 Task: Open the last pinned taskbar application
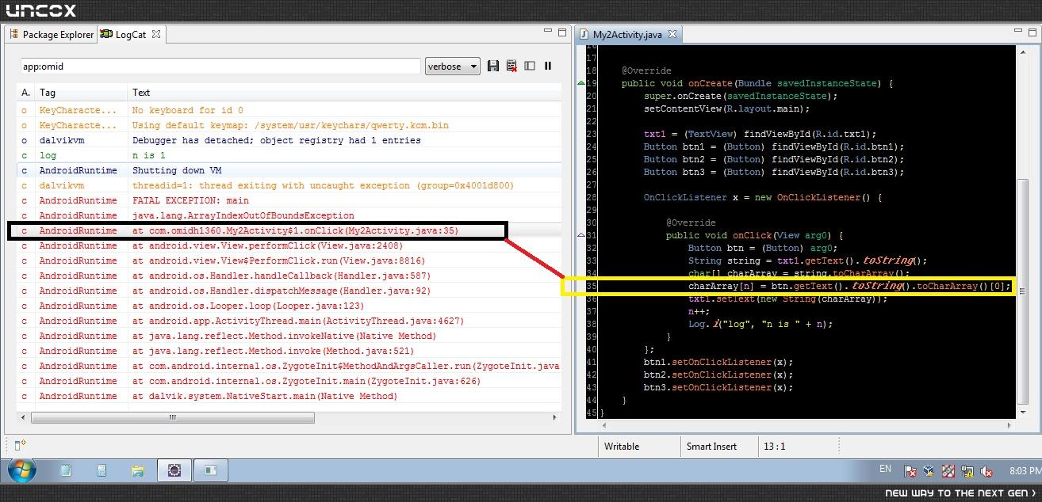tap(210, 470)
